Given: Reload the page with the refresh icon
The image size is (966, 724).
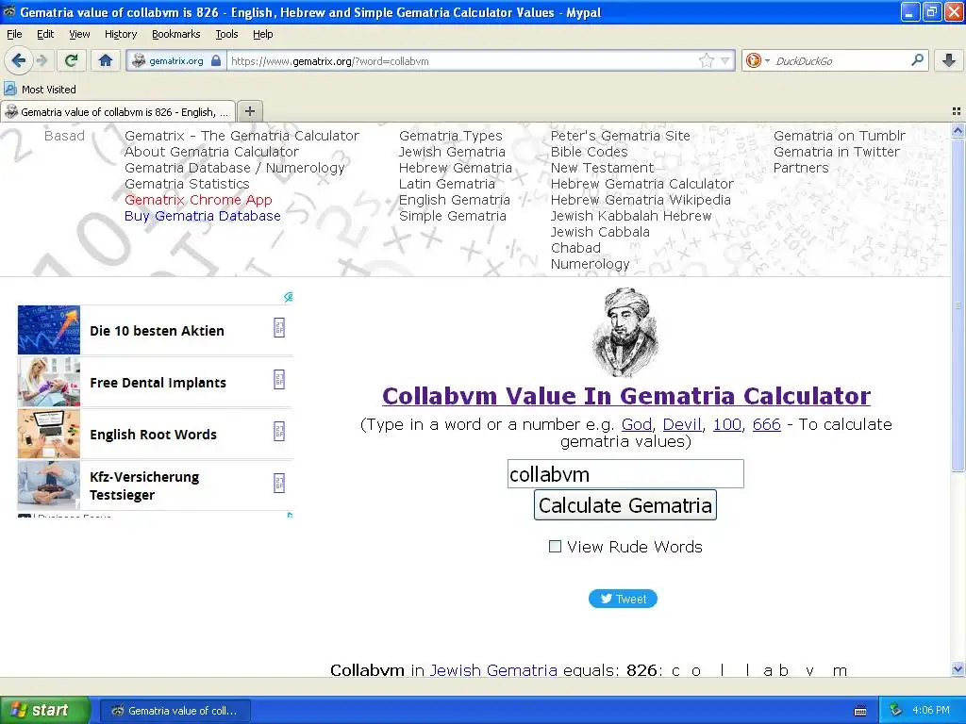Looking at the screenshot, I should pos(72,60).
